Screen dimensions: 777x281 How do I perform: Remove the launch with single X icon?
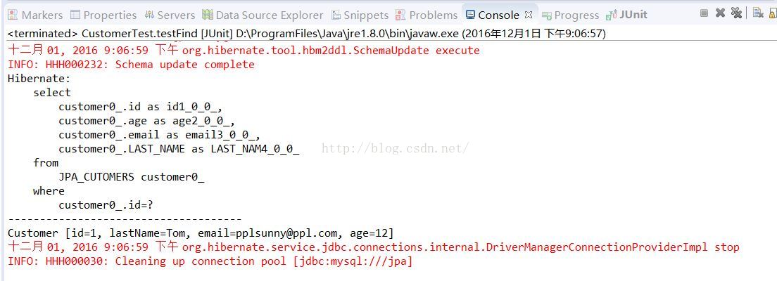coord(720,13)
